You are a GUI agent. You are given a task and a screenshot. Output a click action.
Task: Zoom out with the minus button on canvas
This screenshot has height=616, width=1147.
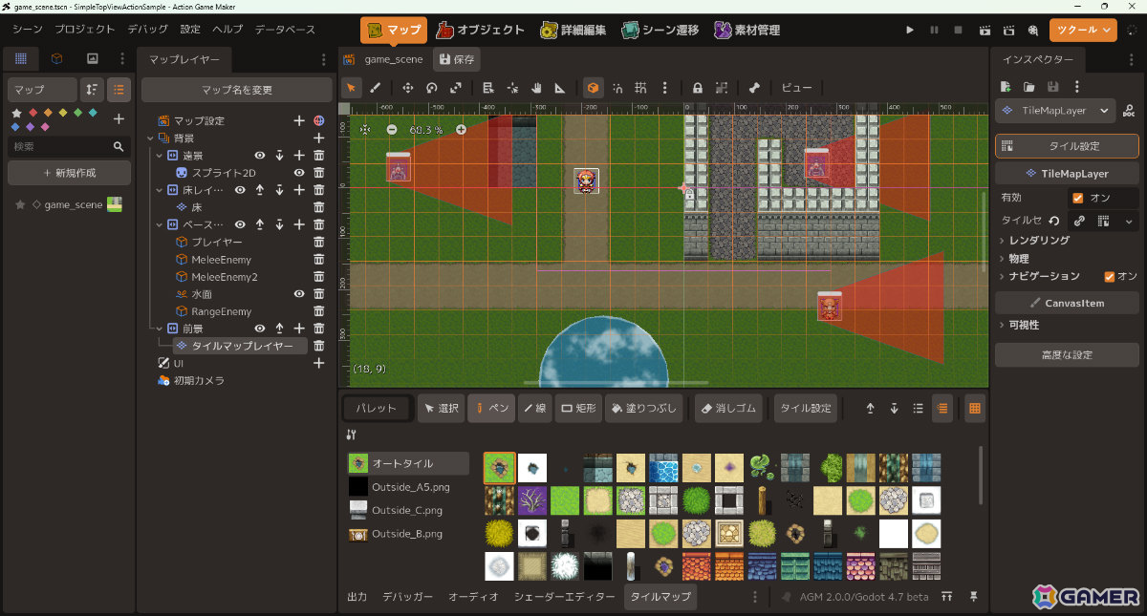(392, 129)
